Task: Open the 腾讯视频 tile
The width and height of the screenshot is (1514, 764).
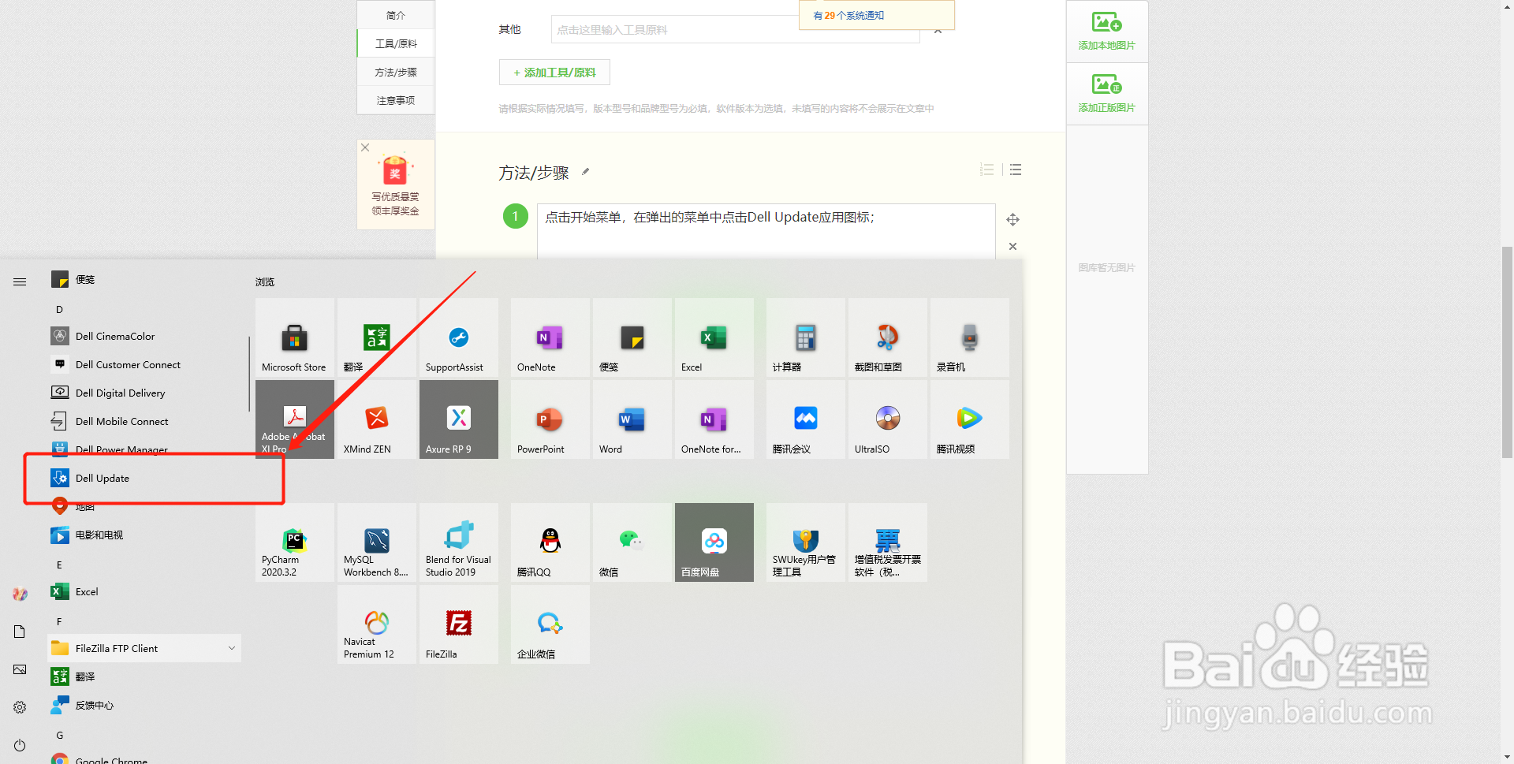Action: tap(970, 419)
